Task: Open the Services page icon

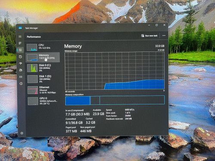Action: [x=21, y=84]
